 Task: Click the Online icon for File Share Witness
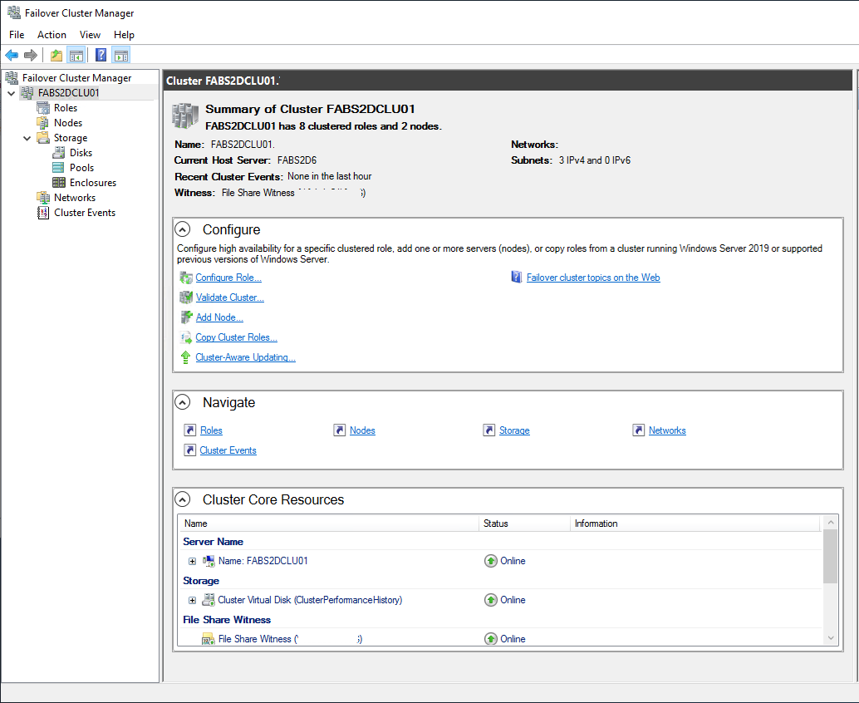pyautogui.click(x=491, y=639)
